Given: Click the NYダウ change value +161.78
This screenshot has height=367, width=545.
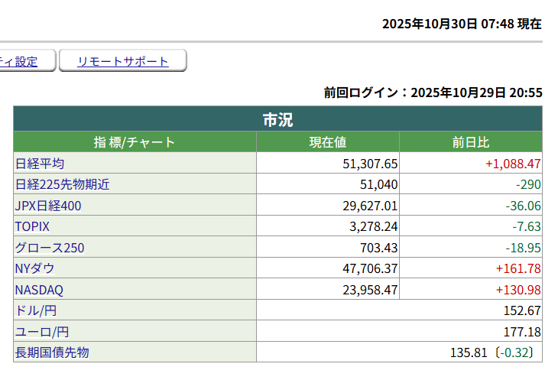Looking at the screenshot, I should point(518,268).
